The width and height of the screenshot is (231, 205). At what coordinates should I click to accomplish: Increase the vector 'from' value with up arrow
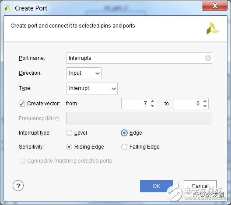click(153, 101)
